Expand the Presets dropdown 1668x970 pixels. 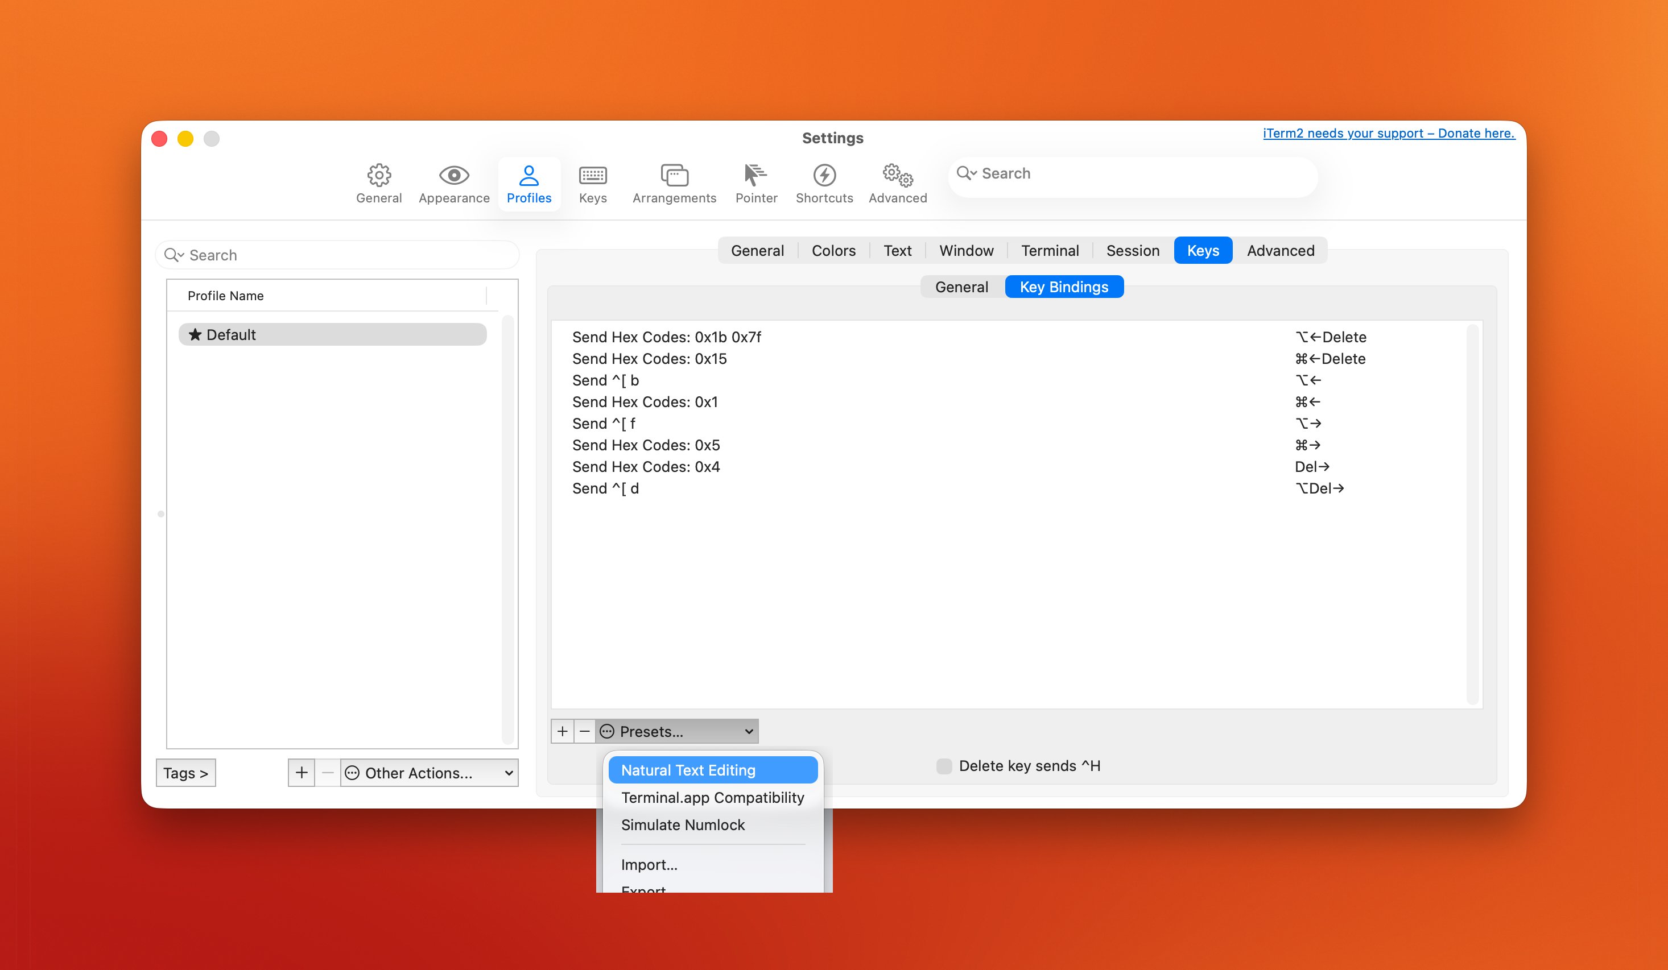(x=677, y=731)
